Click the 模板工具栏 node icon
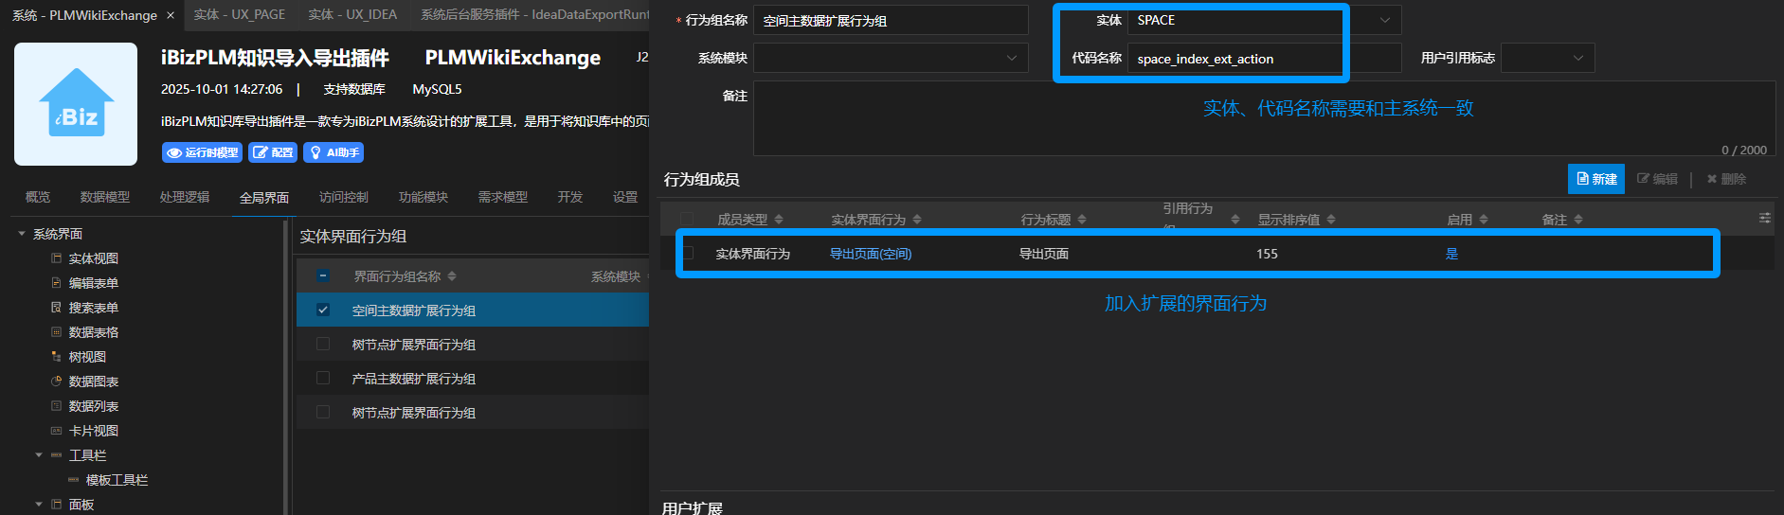Screen dimensions: 1784x515 point(73,480)
